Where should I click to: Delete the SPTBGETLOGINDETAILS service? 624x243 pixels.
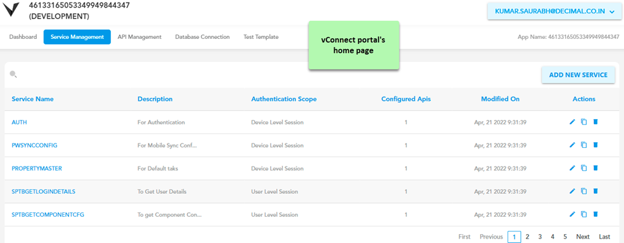[595, 191]
